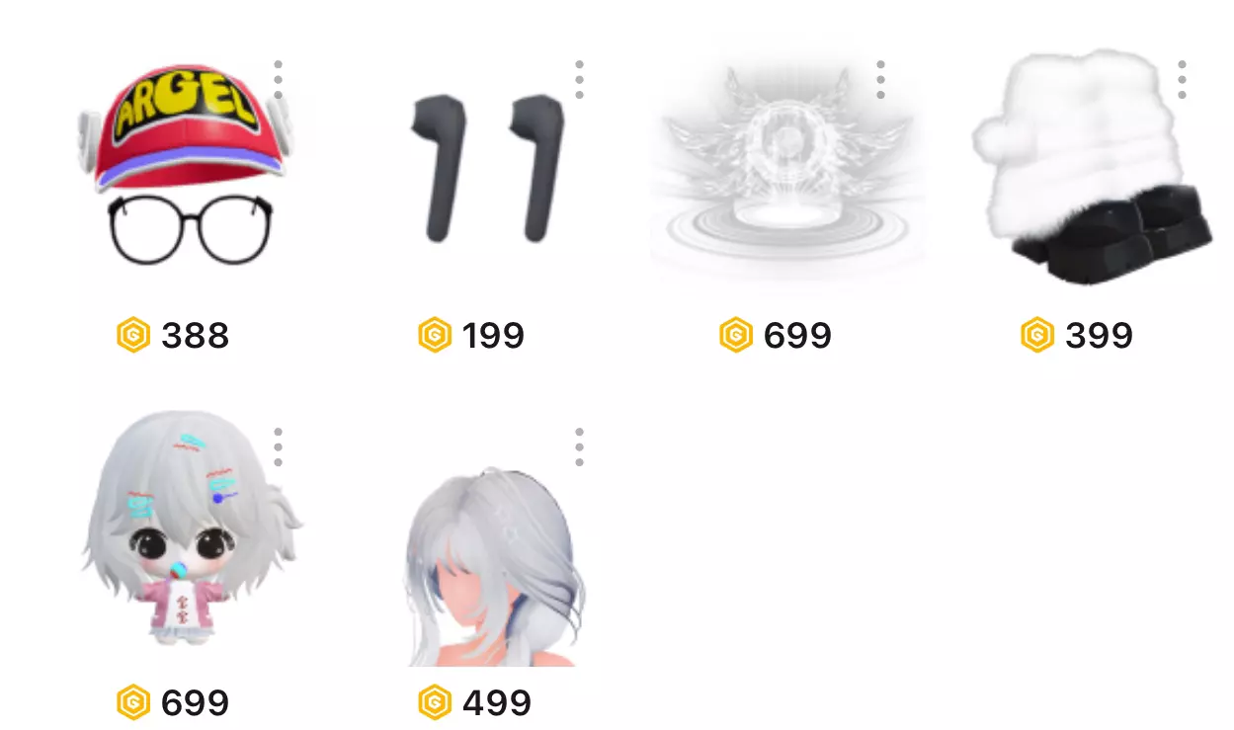The image size is (1234, 730).
Task: Click the gold coin icon beside 399
Action: click(1037, 335)
